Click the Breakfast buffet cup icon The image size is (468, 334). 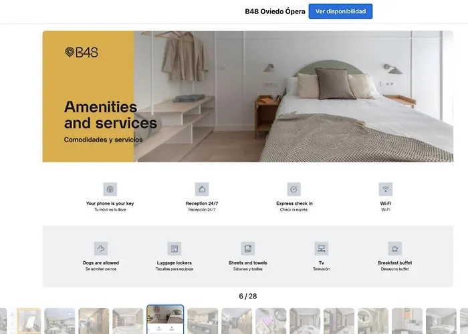point(395,248)
